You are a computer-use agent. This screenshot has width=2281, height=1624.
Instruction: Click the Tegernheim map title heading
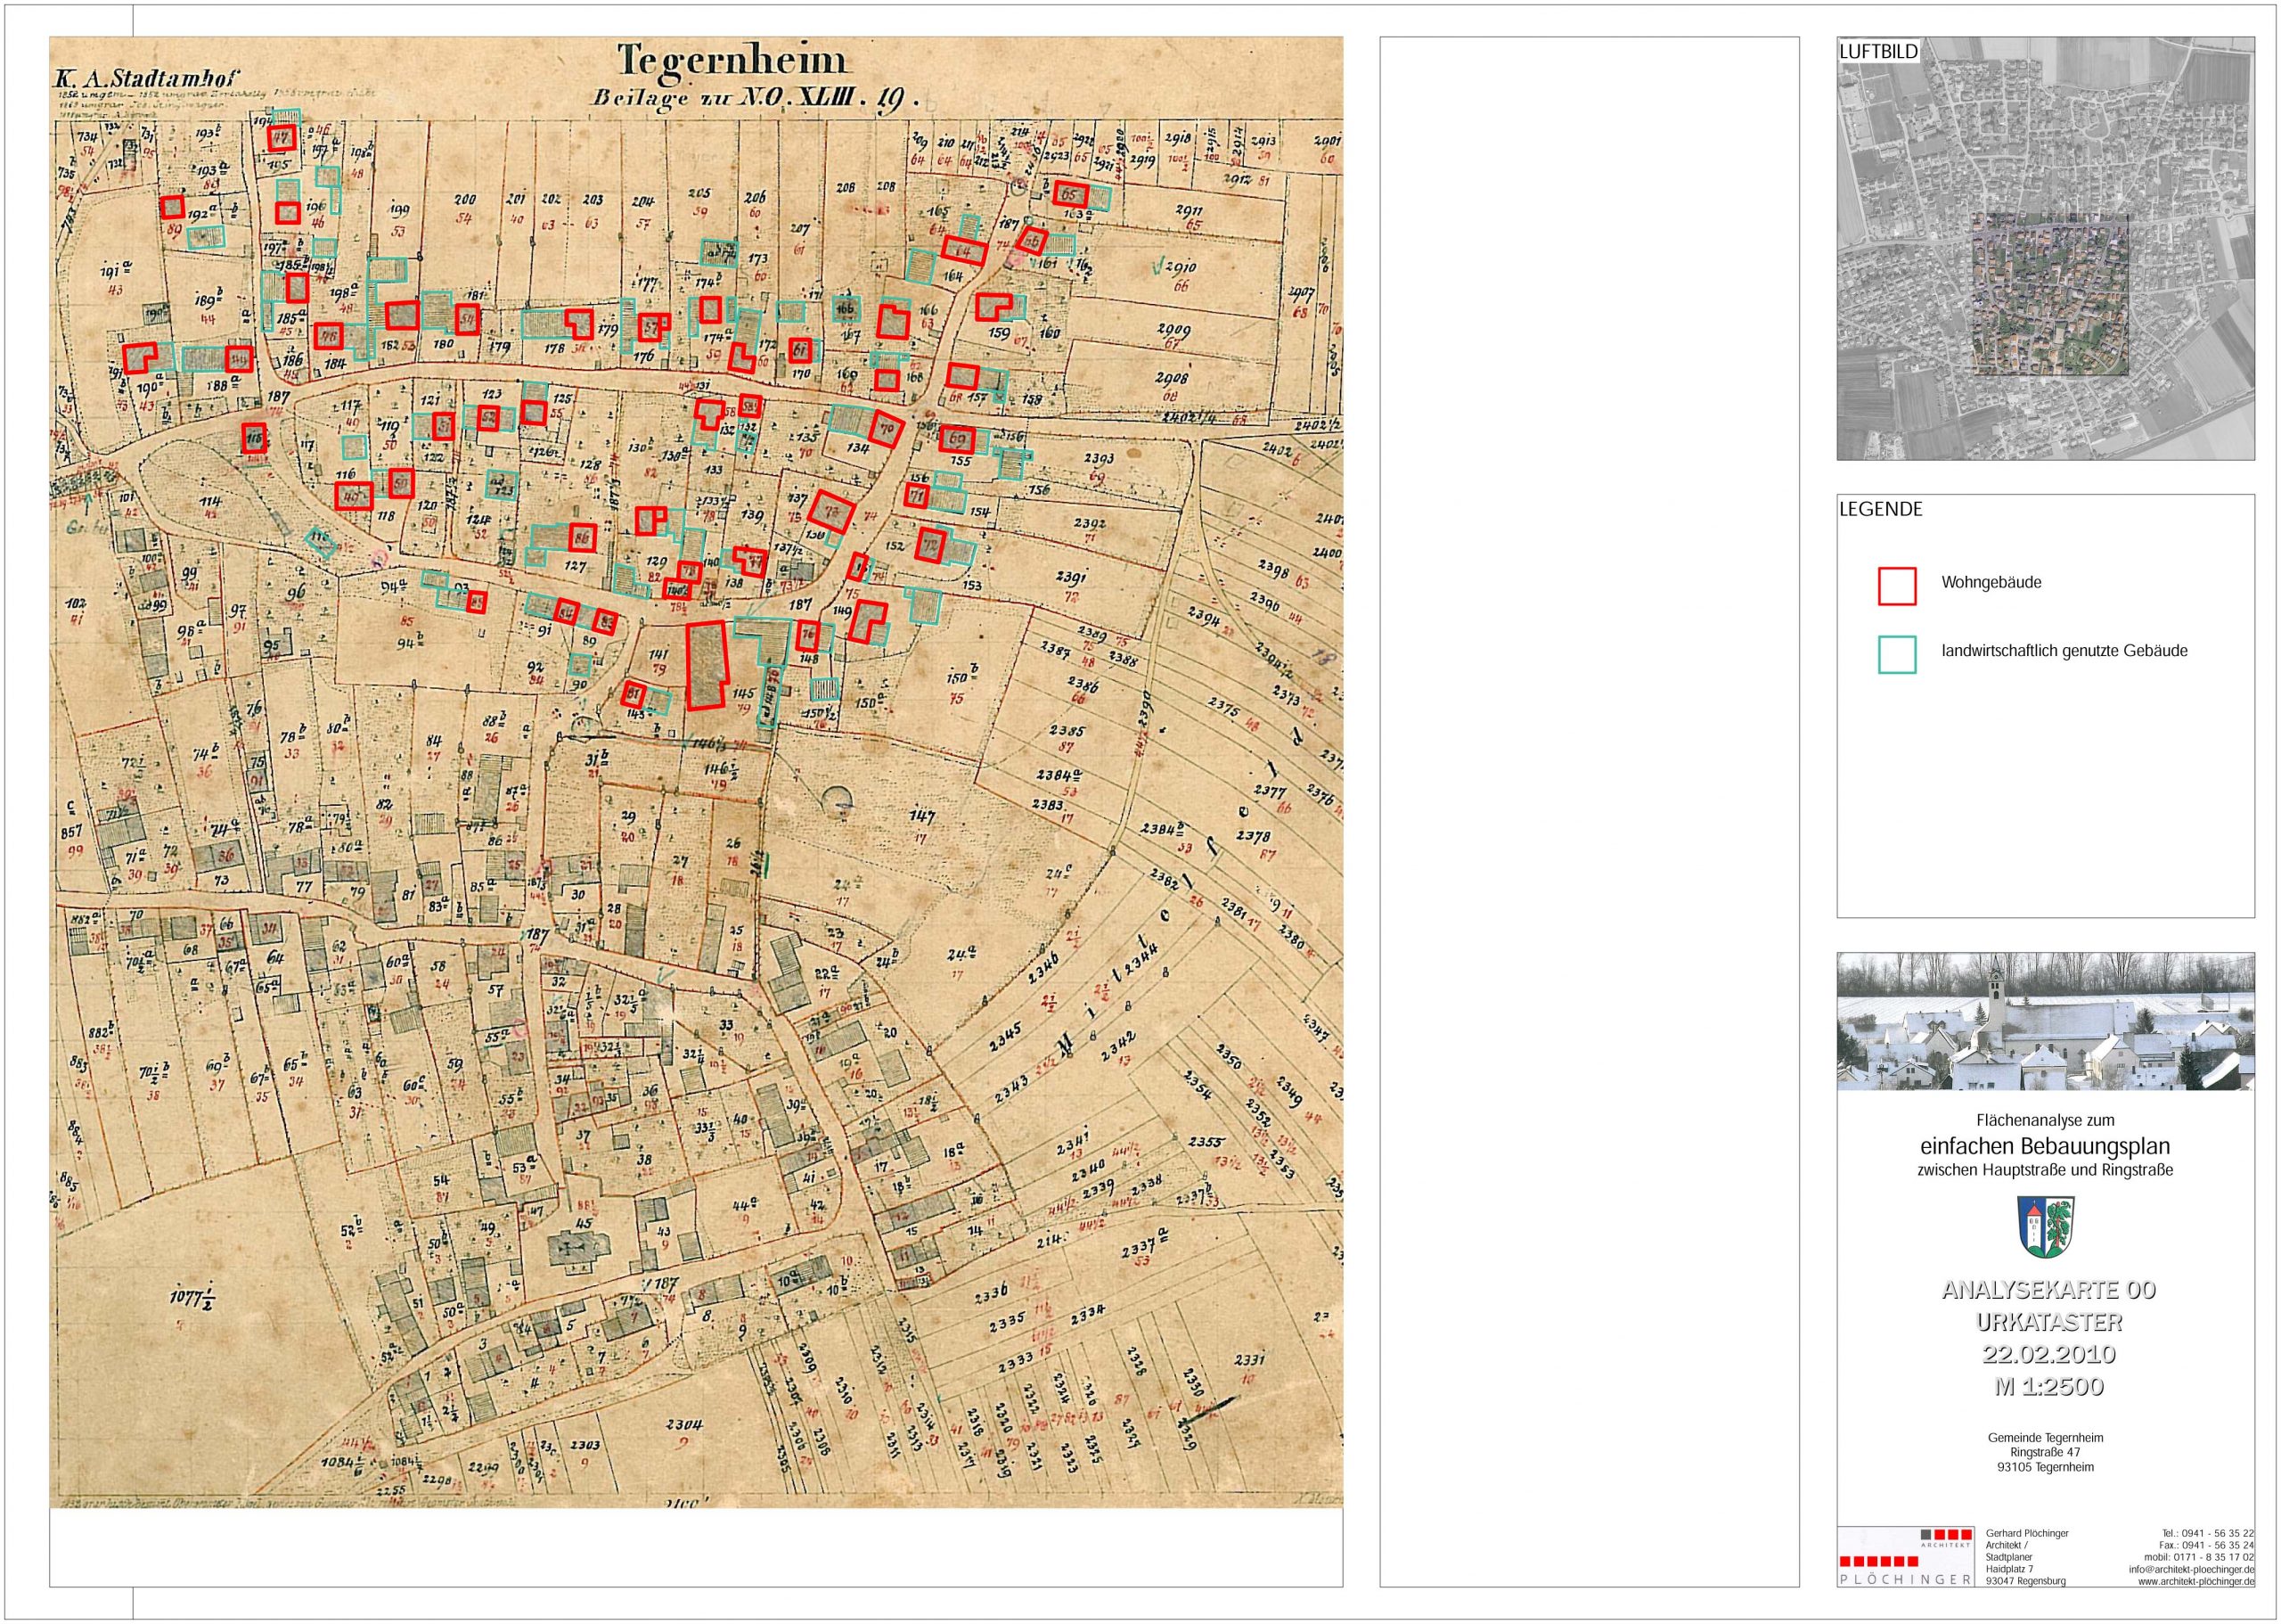[x=732, y=60]
